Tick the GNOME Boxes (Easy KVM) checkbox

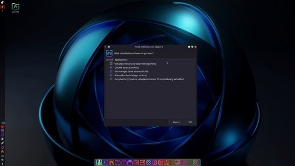coord(111,68)
